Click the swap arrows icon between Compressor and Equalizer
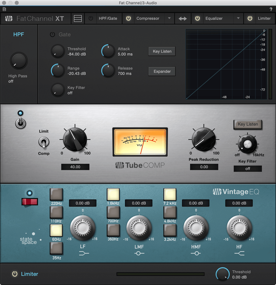Image resolution: width=276 pixels, height=285 pixels. point(183,18)
